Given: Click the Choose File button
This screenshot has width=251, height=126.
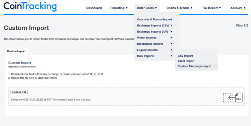Looking at the screenshot, I should point(19,92).
